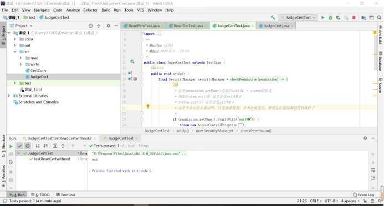Toggle the Ant Build side panel
The width and height of the screenshot is (384, 206).
pos(380,35)
